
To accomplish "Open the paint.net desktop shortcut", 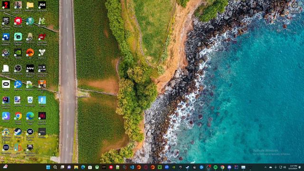I will (18, 100).
